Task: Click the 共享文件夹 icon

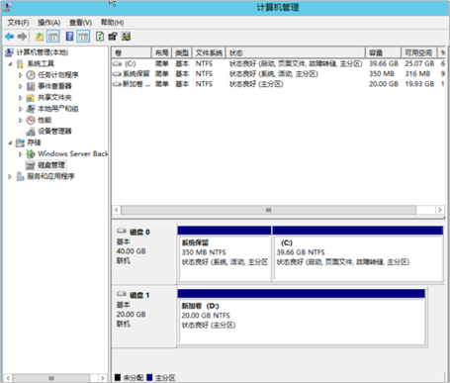Action: coord(31,98)
